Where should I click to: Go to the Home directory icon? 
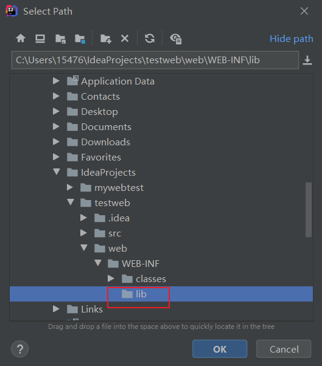pyautogui.click(x=21, y=38)
